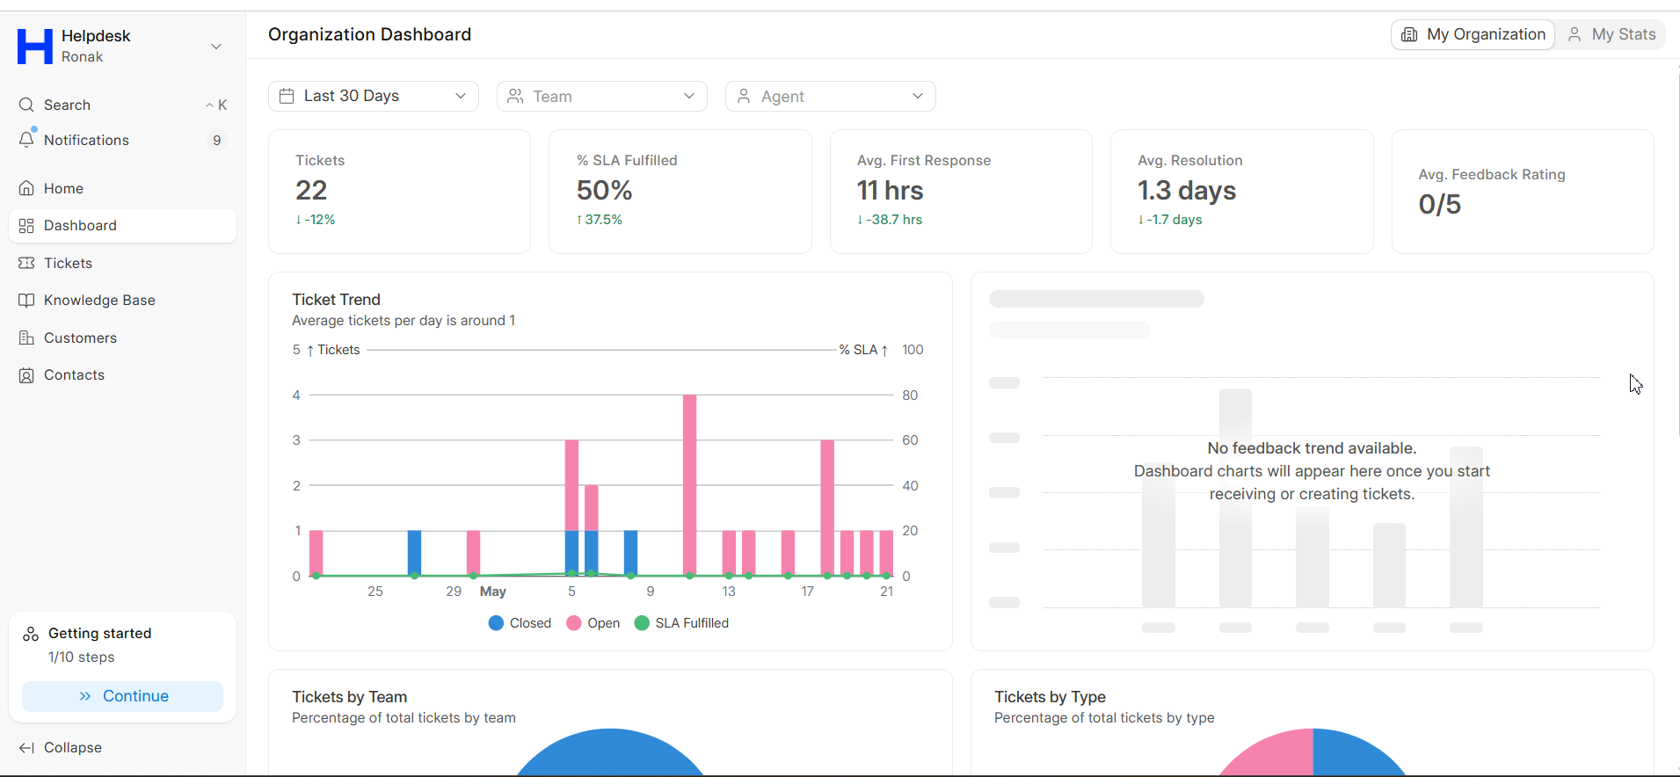
Task: Collapse the sidebar via Collapse label
Action: click(73, 748)
